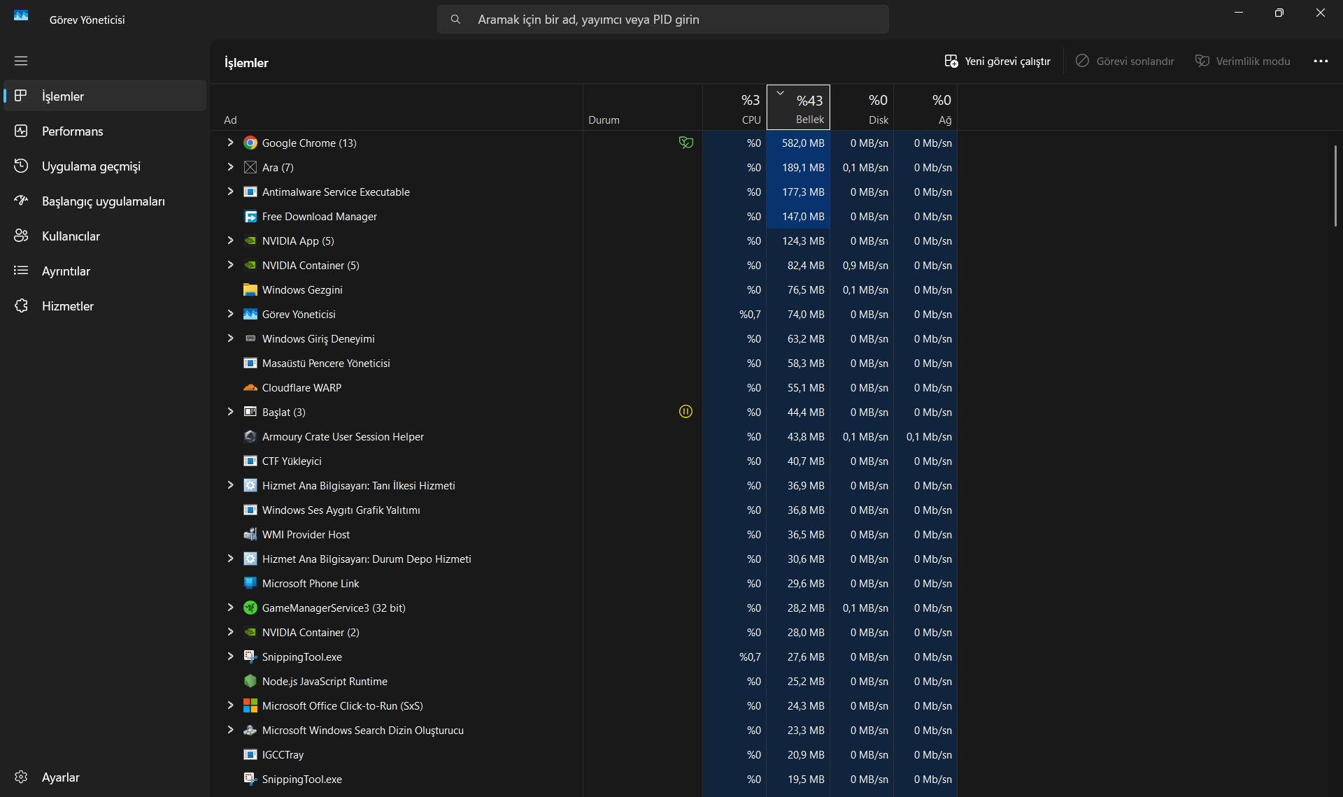Sort processes by Ad column header
Screen dimensions: 1343x797
[x=397, y=108]
